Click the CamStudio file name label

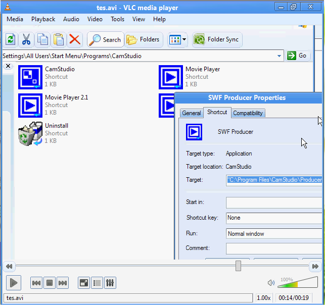60,69
